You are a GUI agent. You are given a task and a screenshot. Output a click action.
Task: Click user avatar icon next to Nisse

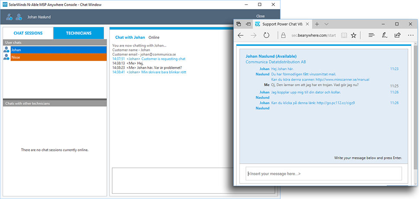coord(6,57)
